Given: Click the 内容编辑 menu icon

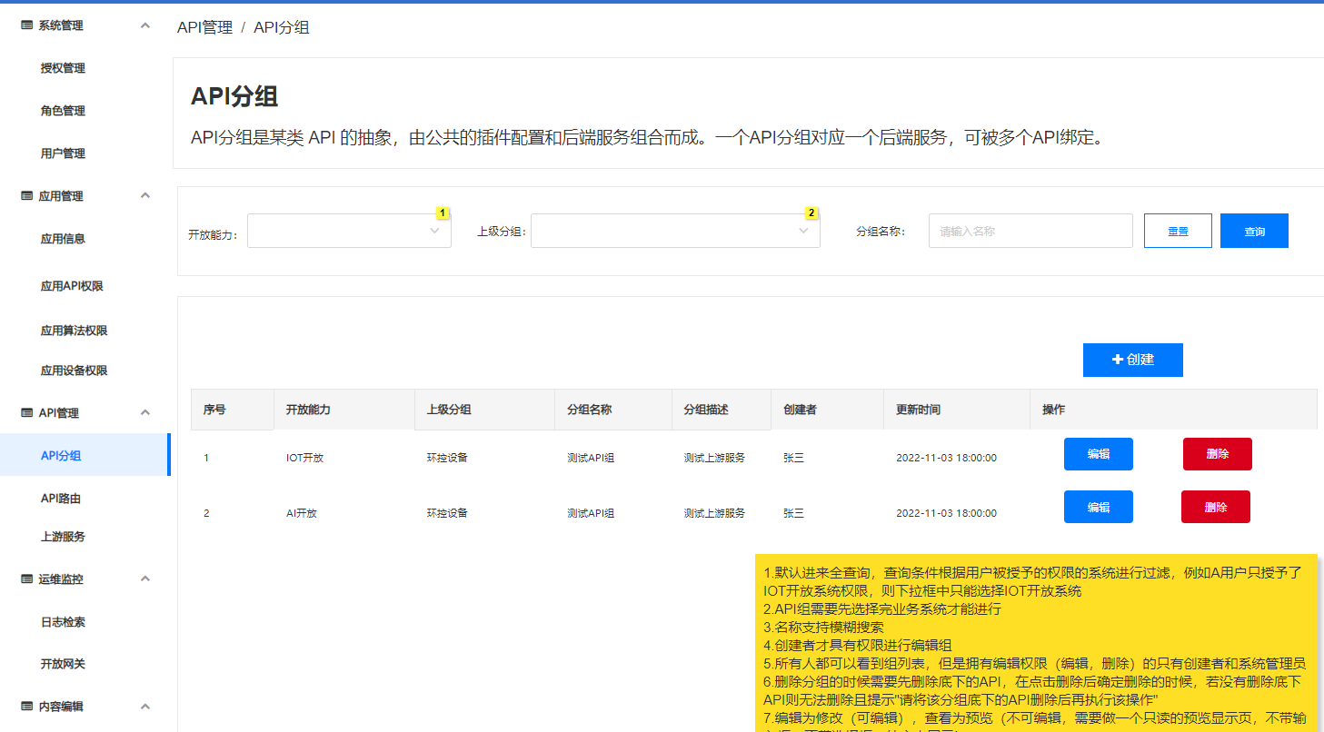Looking at the screenshot, I should (26, 707).
